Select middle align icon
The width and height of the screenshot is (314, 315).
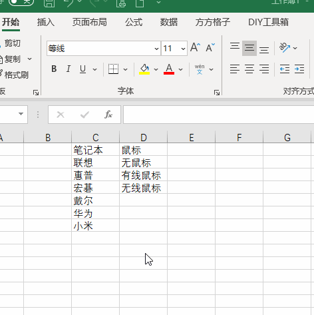coord(249,48)
